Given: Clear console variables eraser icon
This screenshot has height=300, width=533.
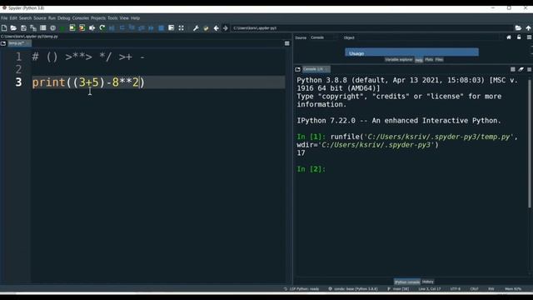Looking at the screenshot, I should coord(521,69).
